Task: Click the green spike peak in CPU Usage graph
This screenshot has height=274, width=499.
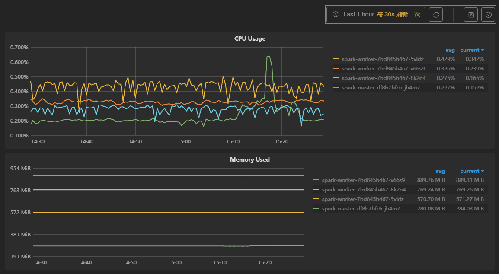Action: coord(269,56)
